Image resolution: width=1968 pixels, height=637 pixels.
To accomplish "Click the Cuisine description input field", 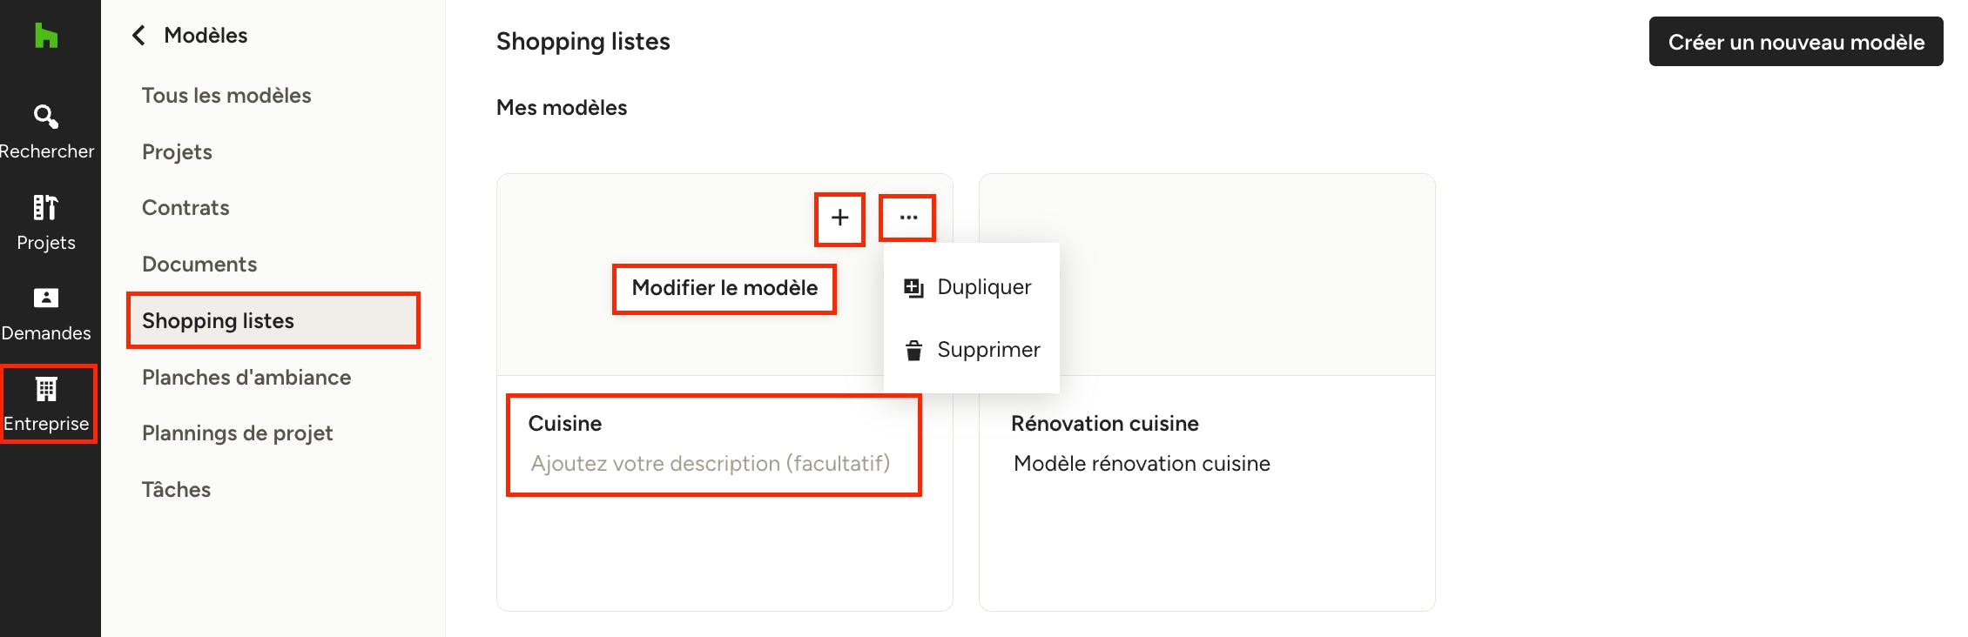I will coord(711,464).
